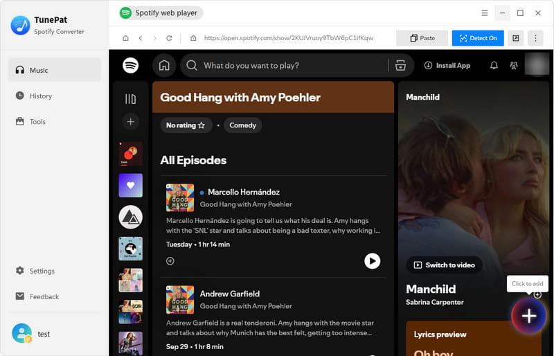Open the three-dot more options menu

[x=535, y=38]
